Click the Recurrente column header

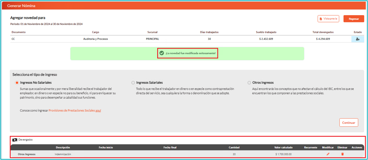tap(311, 147)
